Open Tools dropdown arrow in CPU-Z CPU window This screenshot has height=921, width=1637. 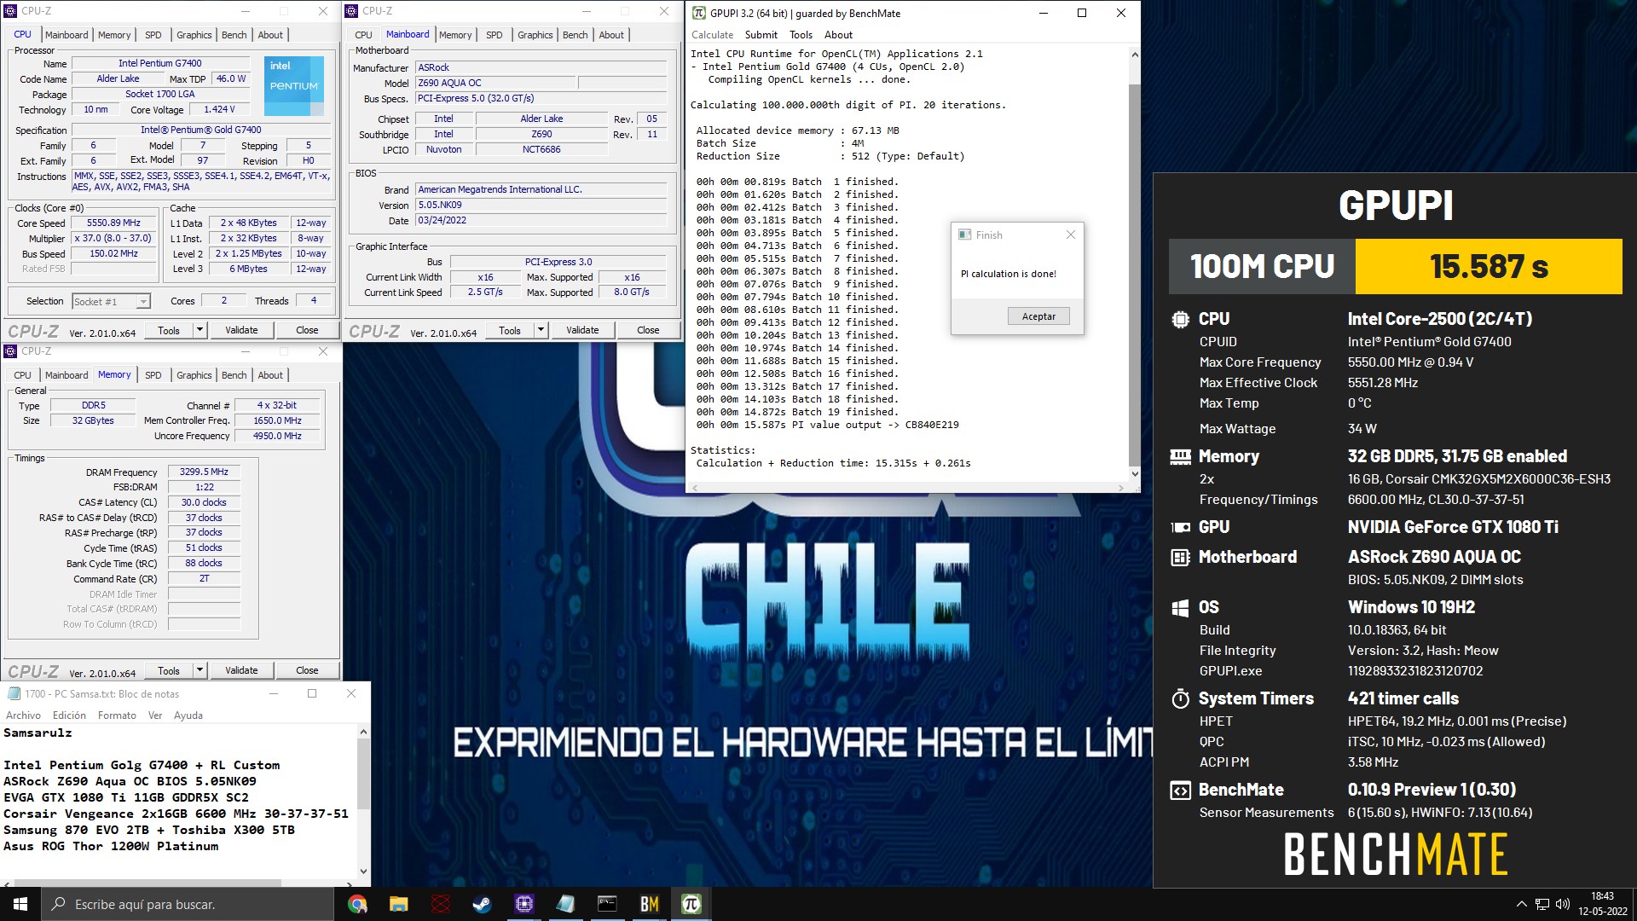click(200, 330)
